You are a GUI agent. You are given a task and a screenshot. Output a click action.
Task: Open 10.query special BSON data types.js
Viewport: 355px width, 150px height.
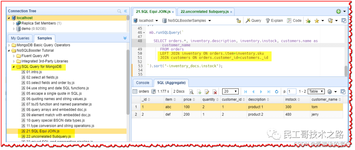tap(56, 120)
